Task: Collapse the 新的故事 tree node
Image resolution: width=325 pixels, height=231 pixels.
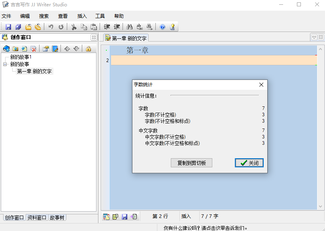Action: 5,64
